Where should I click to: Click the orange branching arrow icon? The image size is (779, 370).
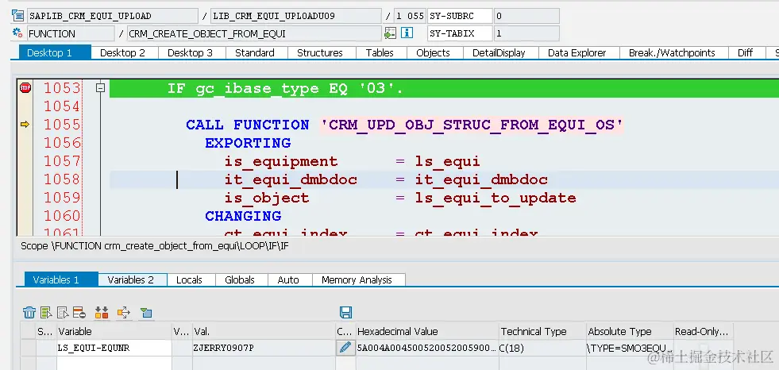click(124, 312)
